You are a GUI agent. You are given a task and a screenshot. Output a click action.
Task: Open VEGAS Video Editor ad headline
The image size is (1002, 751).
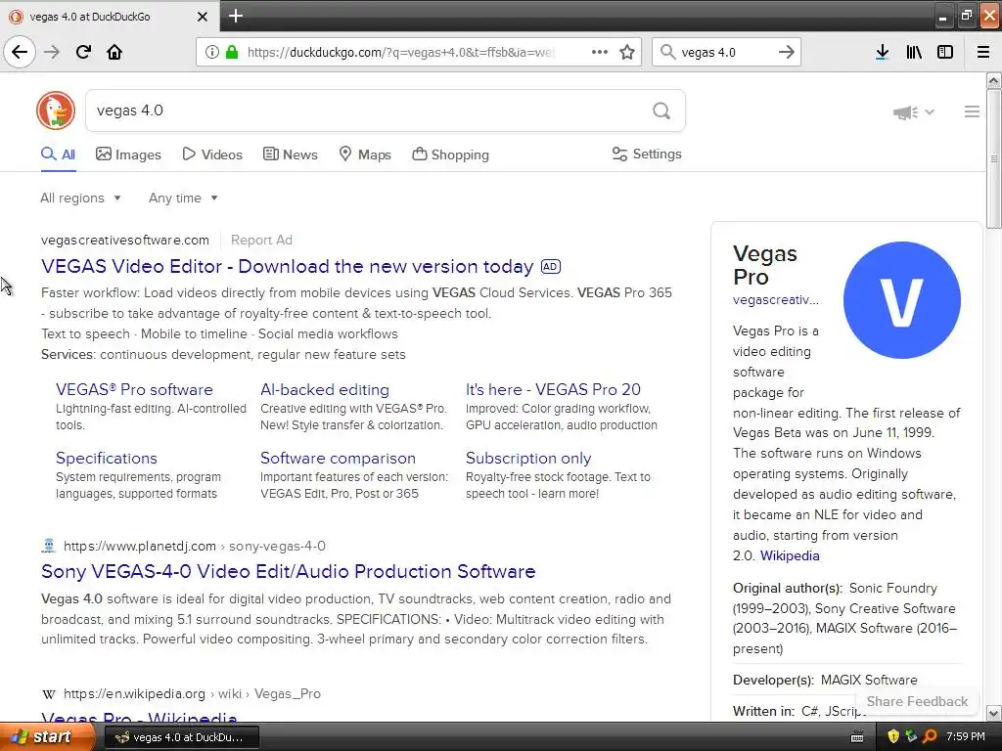pos(287,266)
